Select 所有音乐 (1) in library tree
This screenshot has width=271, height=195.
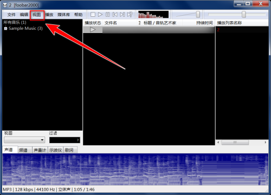15,22
